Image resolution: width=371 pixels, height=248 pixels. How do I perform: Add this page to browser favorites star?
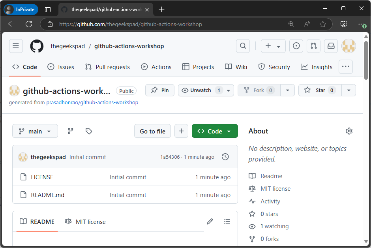coord(323,24)
